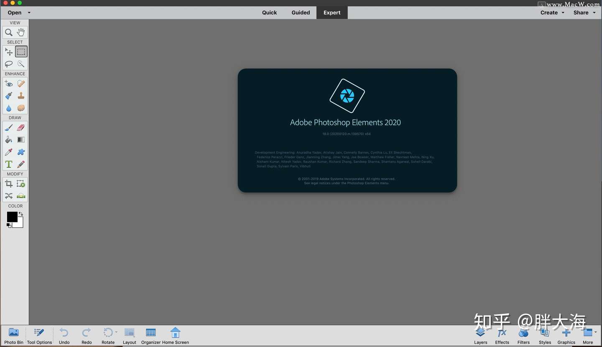The image size is (602, 347).
Task: Show the Filters panel
Action: (523, 336)
